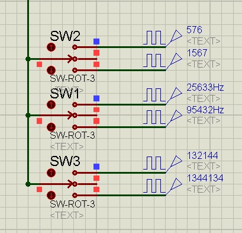
Task: Click the up arrow actuator on SW3
Action: [51, 173]
